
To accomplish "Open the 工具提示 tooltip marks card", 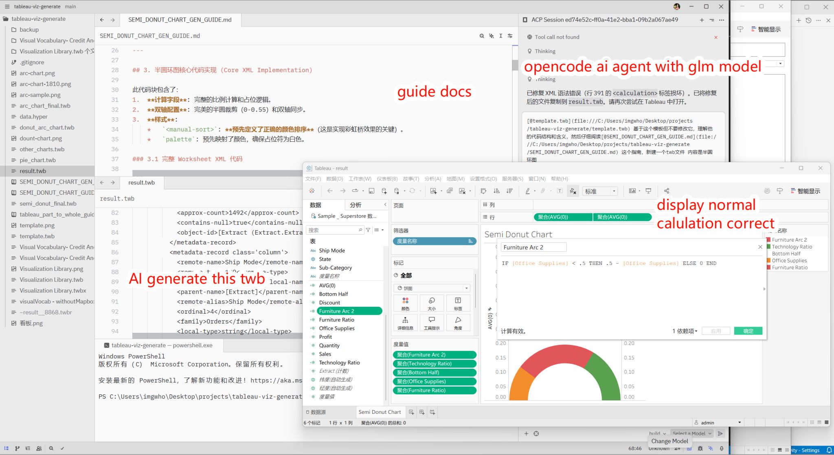I will click(x=432, y=323).
